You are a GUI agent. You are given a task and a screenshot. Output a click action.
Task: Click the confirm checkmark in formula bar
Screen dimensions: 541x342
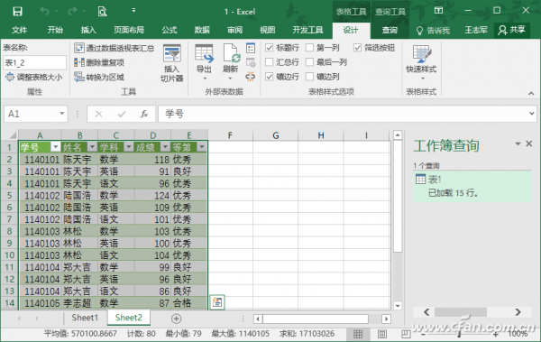(x=122, y=114)
